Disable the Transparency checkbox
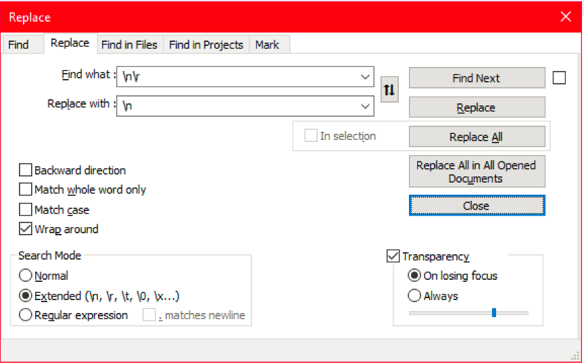 (393, 256)
